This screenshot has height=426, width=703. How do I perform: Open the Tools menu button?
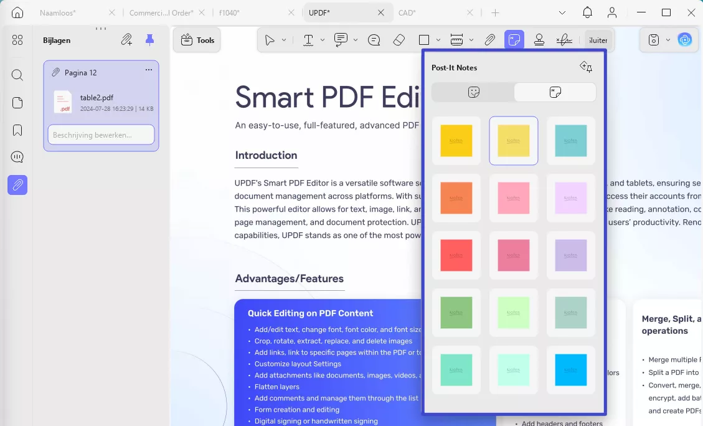click(x=197, y=40)
